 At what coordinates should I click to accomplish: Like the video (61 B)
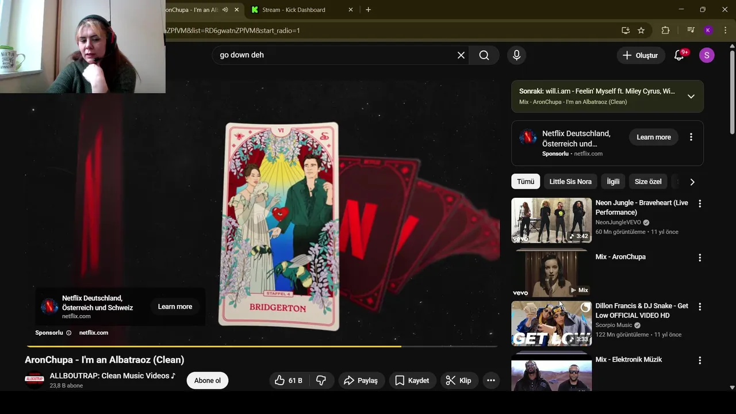click(x=289, y=381)
